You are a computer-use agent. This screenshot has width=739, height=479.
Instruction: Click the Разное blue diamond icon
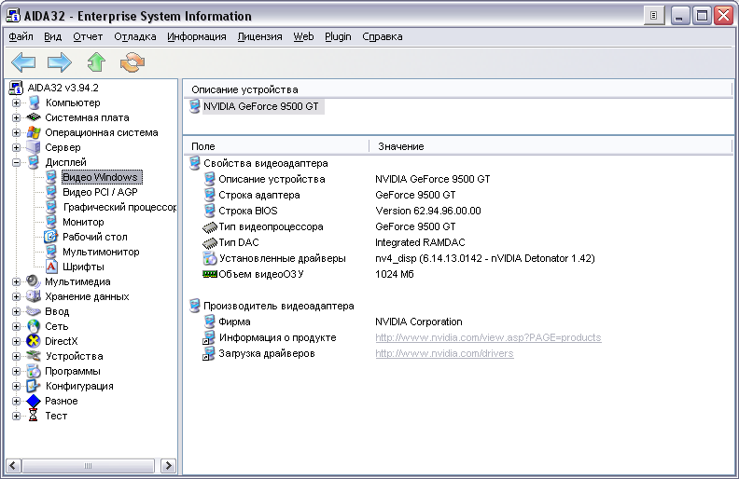click(35, 401)
